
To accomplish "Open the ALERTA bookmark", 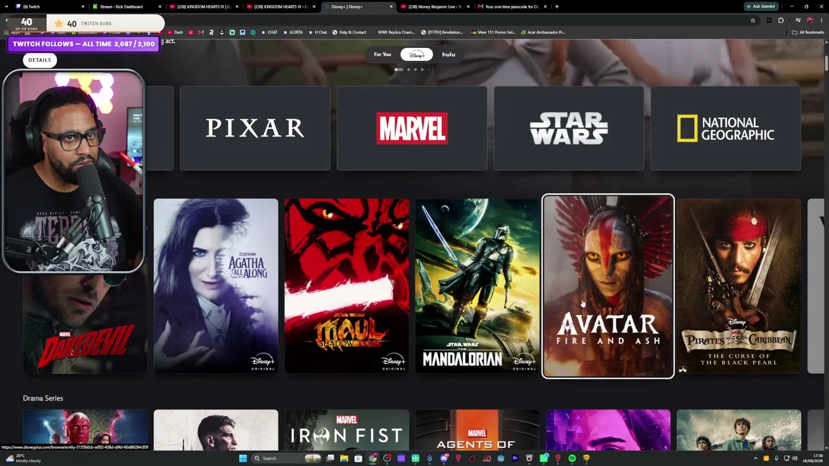I will [x=293, y=32].
